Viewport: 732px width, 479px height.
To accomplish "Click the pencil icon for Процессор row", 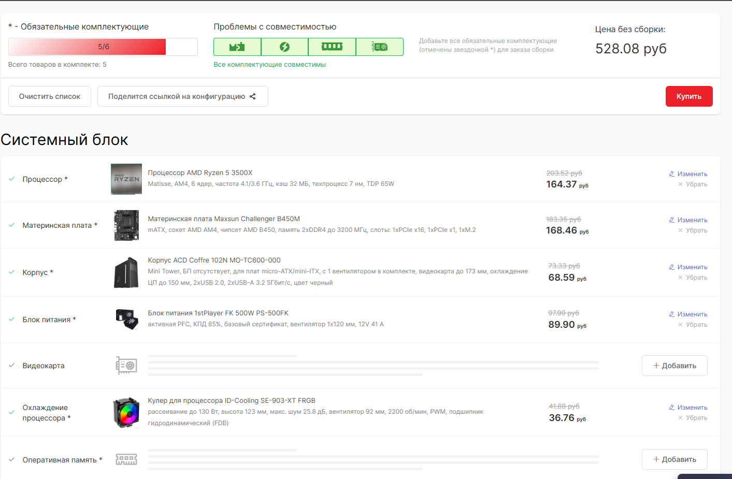I will coord(672,174).
